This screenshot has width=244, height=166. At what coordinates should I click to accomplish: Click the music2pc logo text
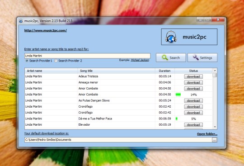pyautogui.click(x=194, y=37)
